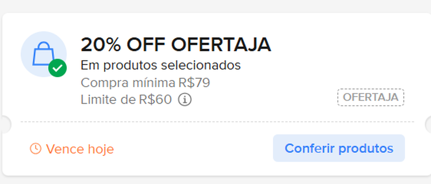Click the dashed divider line of the coupon
431x184 pixels.
[217, 121]
